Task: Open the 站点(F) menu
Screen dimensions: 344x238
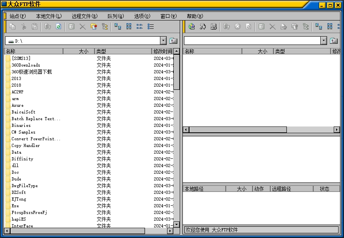Action: coord(18,16)
